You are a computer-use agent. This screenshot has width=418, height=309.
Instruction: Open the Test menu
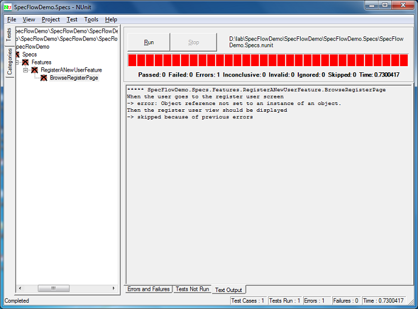(72, 19)
